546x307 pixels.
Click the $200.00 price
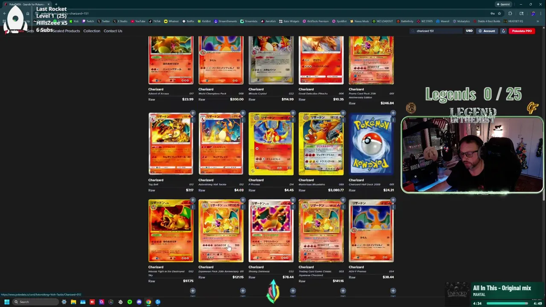[x=237, y=99]
